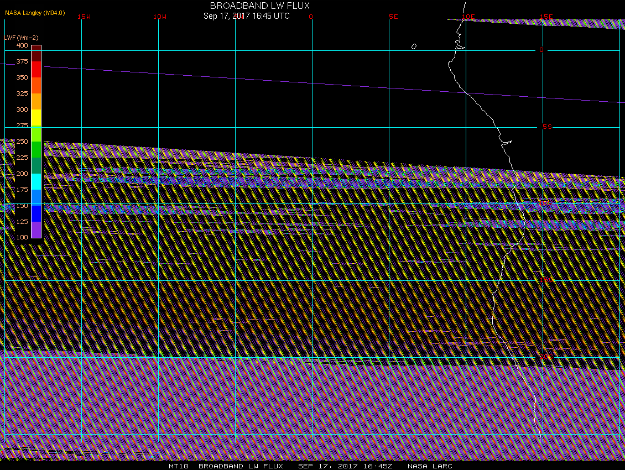Click the purple 100 color swatch
The image size is (625, 470).
(37, 229)
